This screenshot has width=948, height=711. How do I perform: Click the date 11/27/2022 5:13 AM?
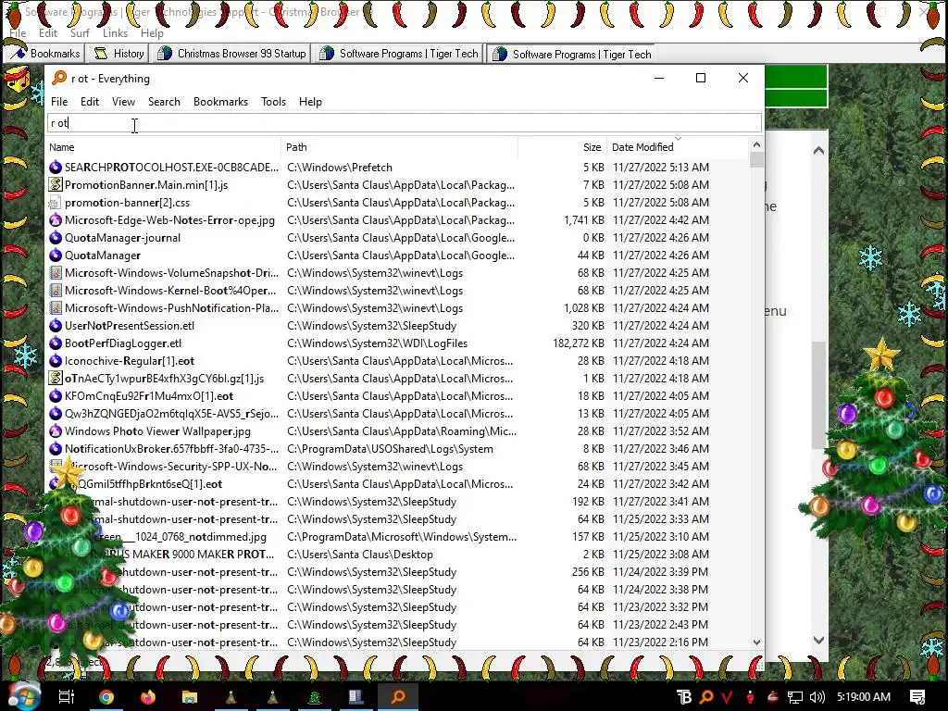[x=661, y=167]
